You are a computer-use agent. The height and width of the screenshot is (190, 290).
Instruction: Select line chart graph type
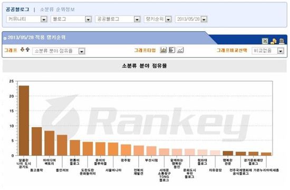[x=180, y=50]
